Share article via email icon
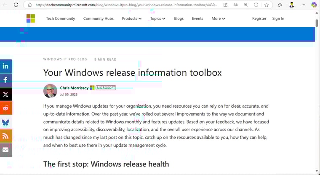The width and height of the screenshot is (320, 175). pyautogui.click(x=6, y=150)
